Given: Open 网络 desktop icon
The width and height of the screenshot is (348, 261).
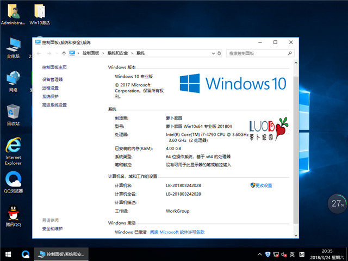Looking at the screenshot, I should pyautogui.click(x=13, y=82).
